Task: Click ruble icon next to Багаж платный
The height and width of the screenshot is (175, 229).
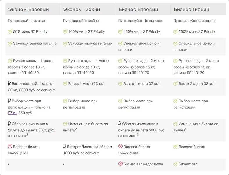Action: point(9,83)
